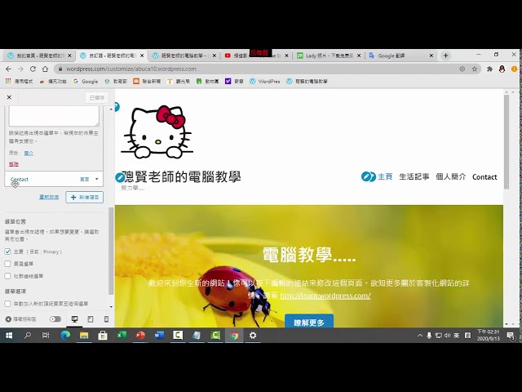This screenshot has height=392, width=522.
Task: Open the 個人簡介 navigation menu item
Action: click(451, 176)
